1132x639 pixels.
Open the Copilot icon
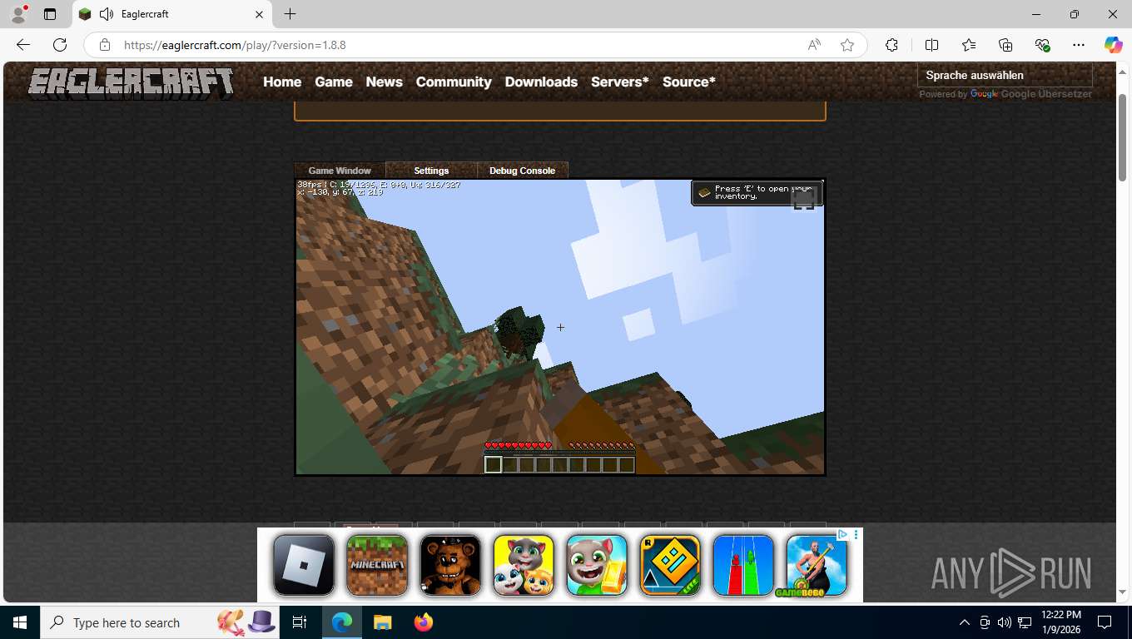pos(1113,45)
